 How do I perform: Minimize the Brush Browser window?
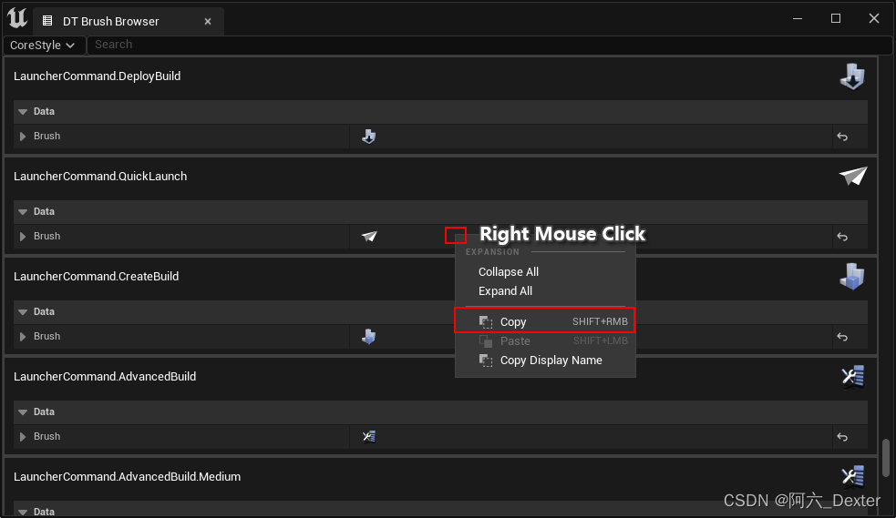point(798,19)
